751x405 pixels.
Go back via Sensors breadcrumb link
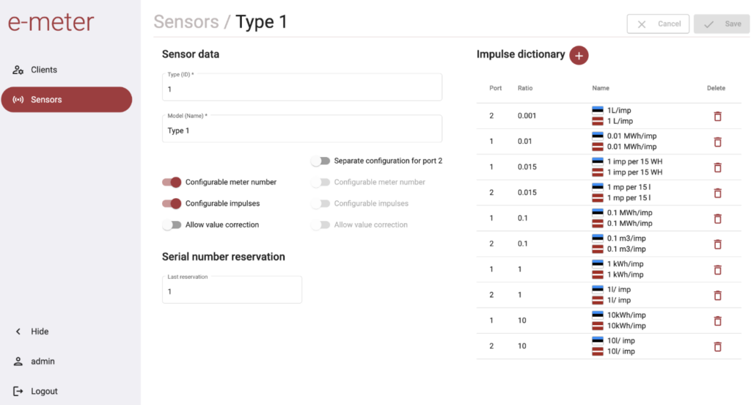pyautogui.click(x=186, y=21)
